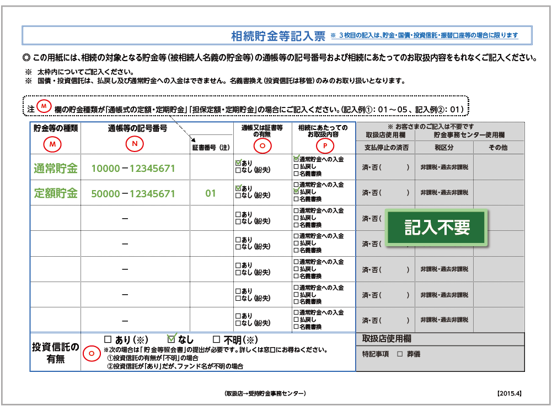Screen dimensions: 552x411
Task: Click the footer (取扱店→受持貯金事務センター)
Action: pos(265,393)
